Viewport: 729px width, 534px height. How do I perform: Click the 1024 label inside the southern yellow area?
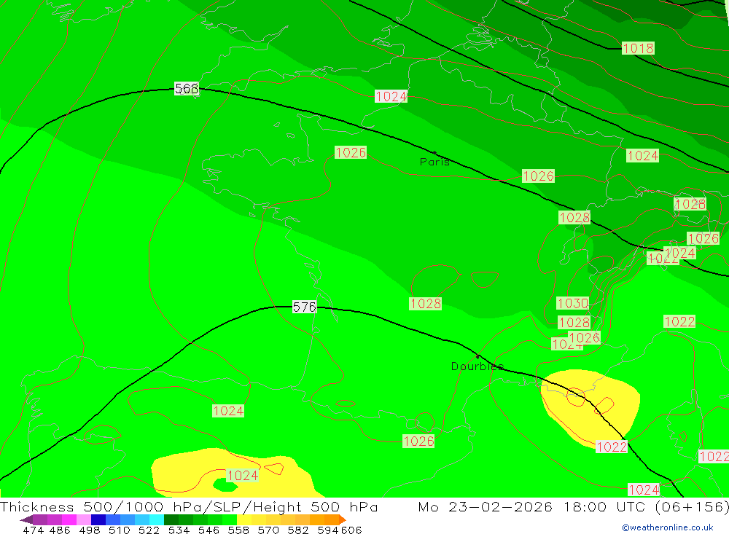click(242, 476)
